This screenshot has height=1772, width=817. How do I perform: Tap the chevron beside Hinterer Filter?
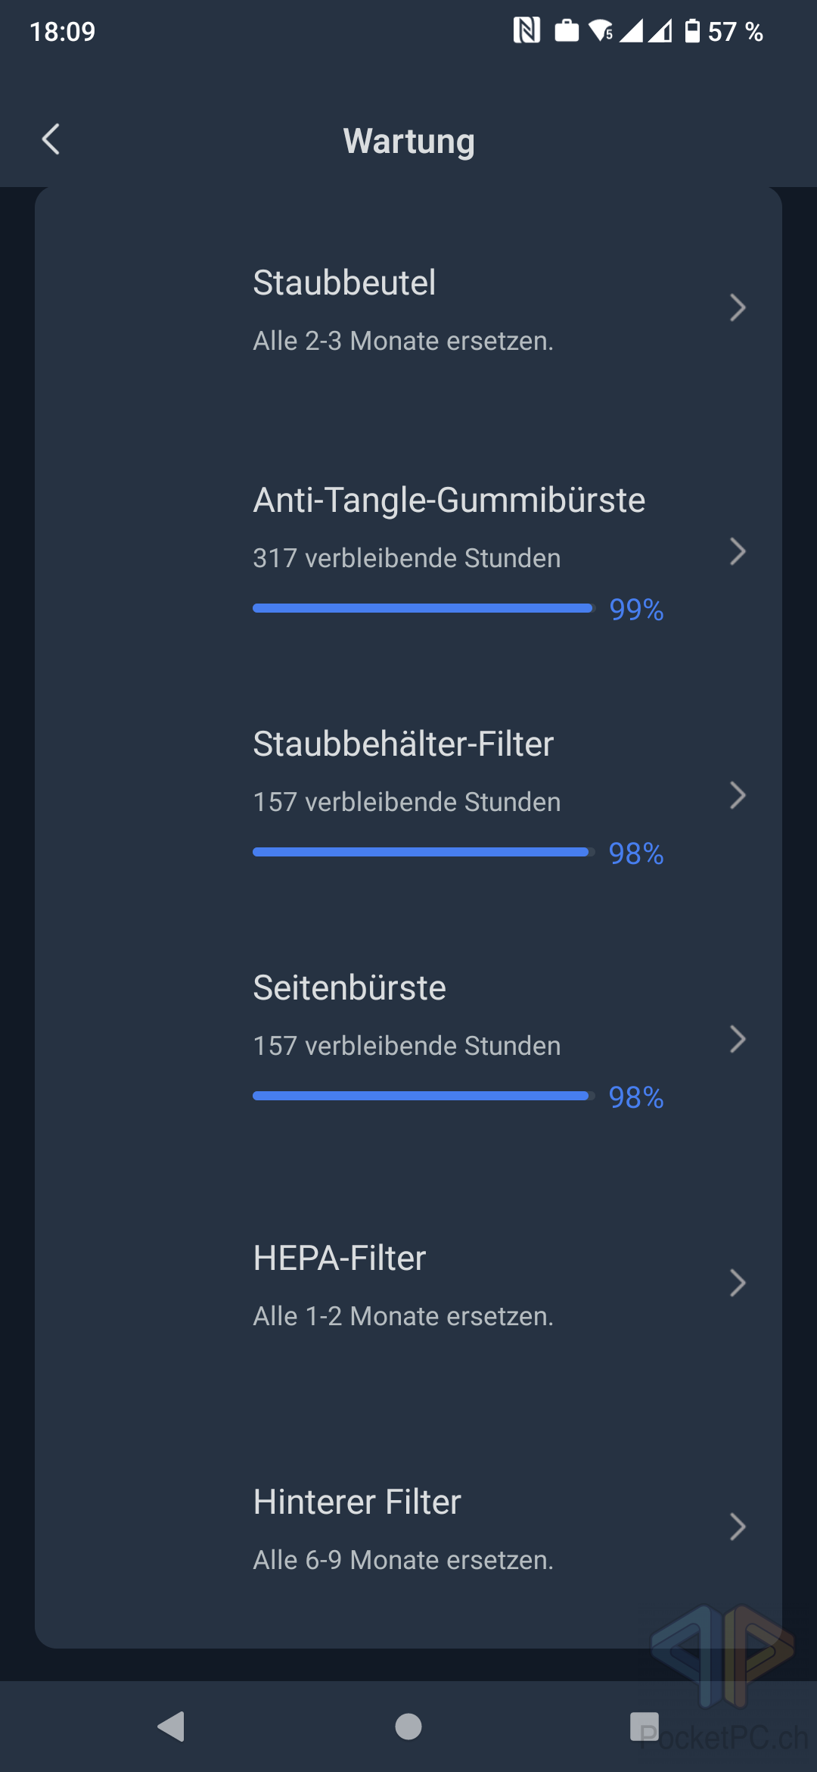[x=738, y=1527]
